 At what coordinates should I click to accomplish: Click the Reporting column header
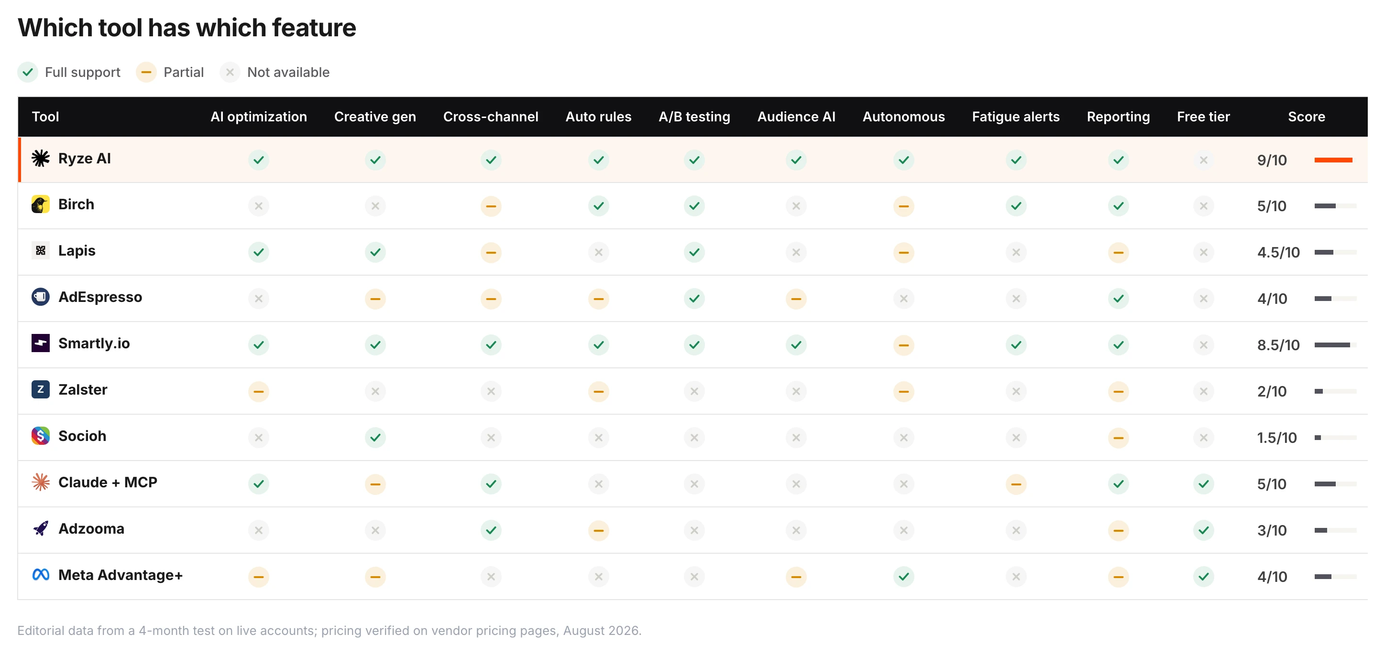coord(1118,117)
